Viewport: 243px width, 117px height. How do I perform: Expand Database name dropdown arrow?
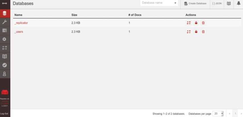pyautogui.click(x=175, y=3)
